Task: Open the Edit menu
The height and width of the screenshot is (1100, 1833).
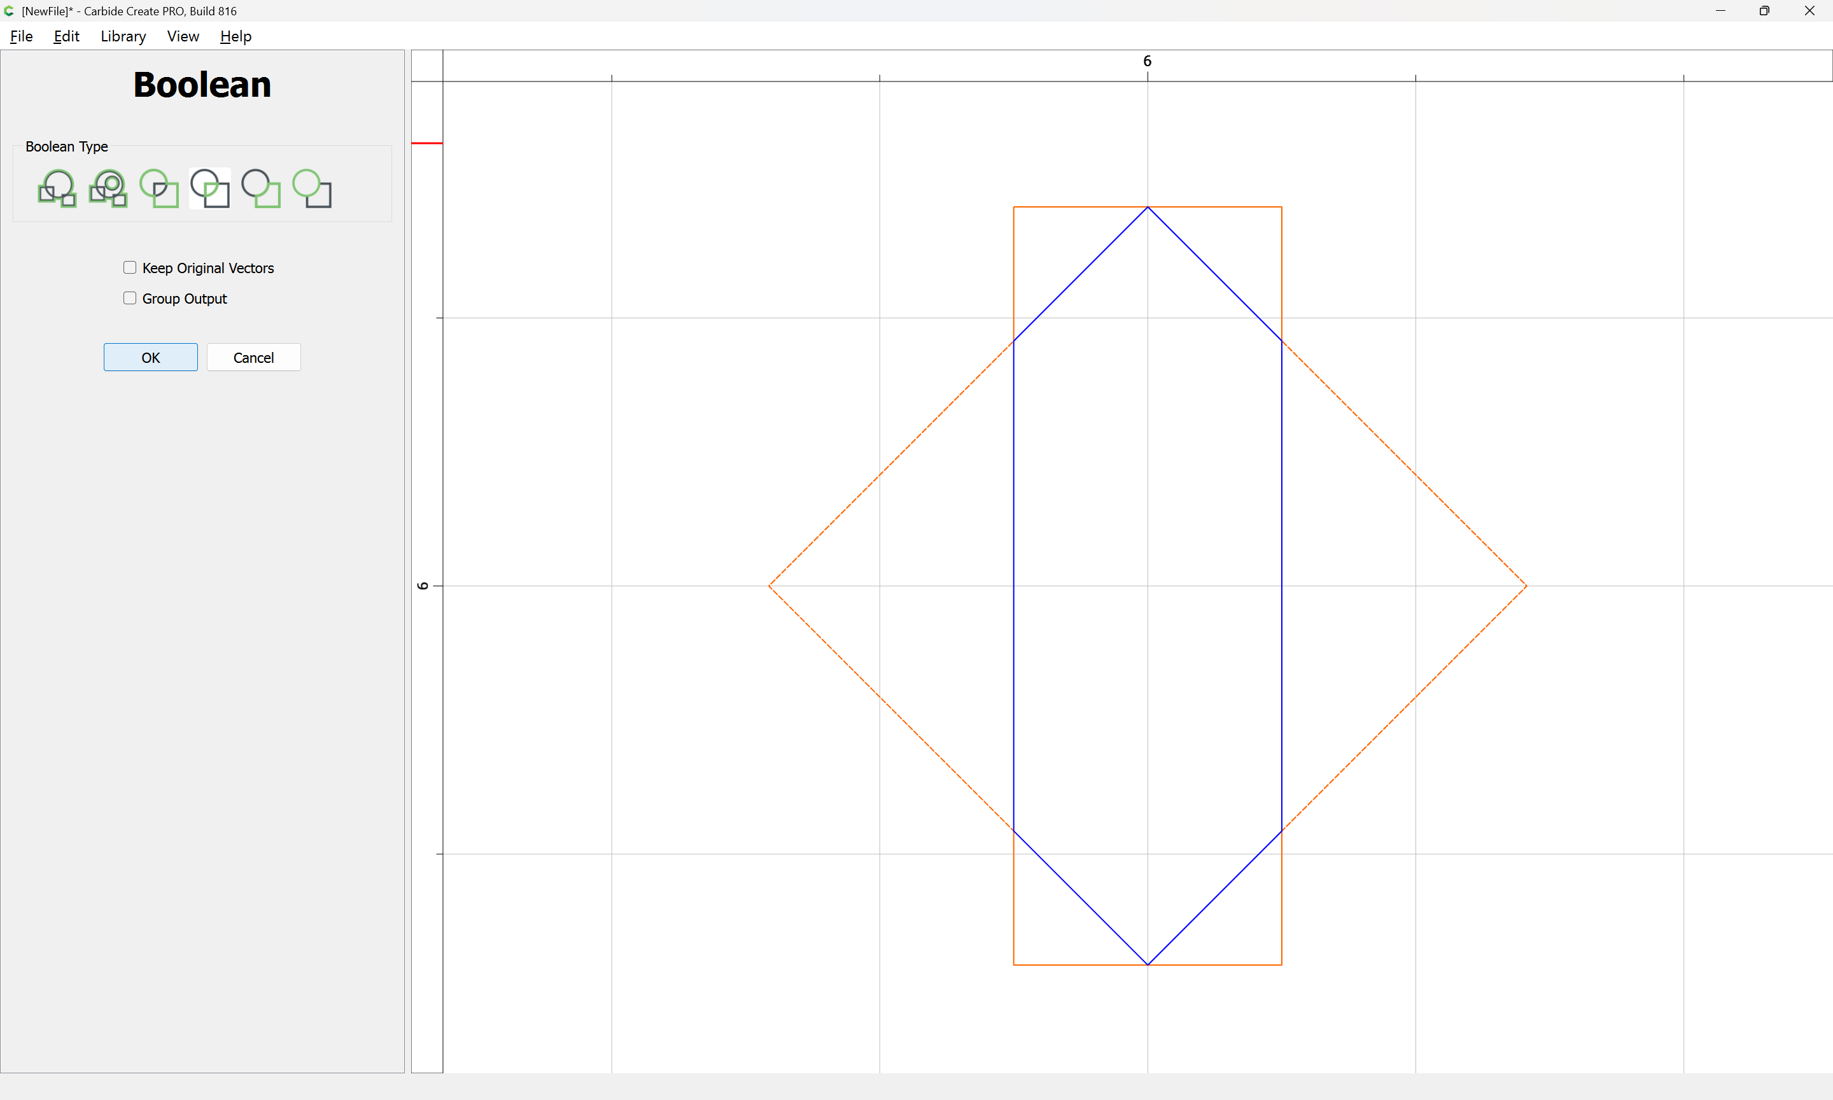Action: pos(66,36)
